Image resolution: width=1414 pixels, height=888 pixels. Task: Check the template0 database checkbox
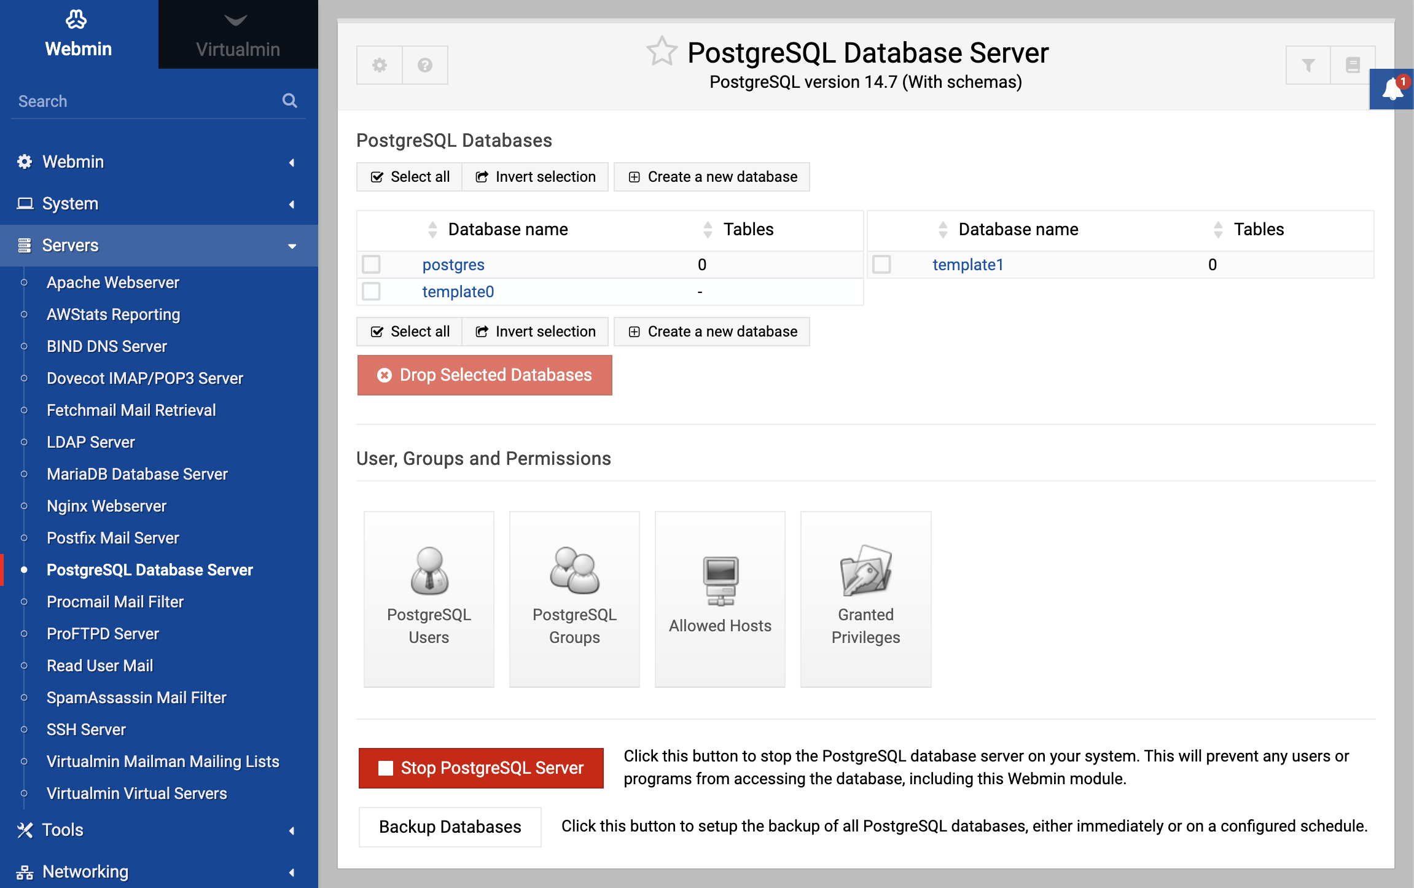pos(371,291)
